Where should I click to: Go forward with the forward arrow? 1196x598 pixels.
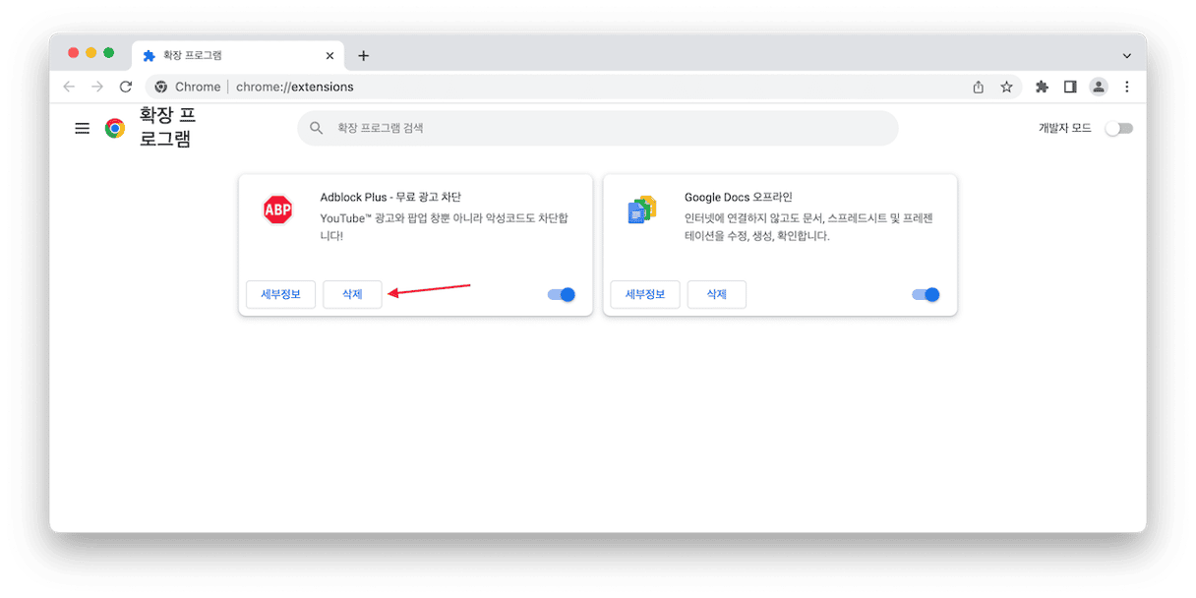click(x=97, y=87)
